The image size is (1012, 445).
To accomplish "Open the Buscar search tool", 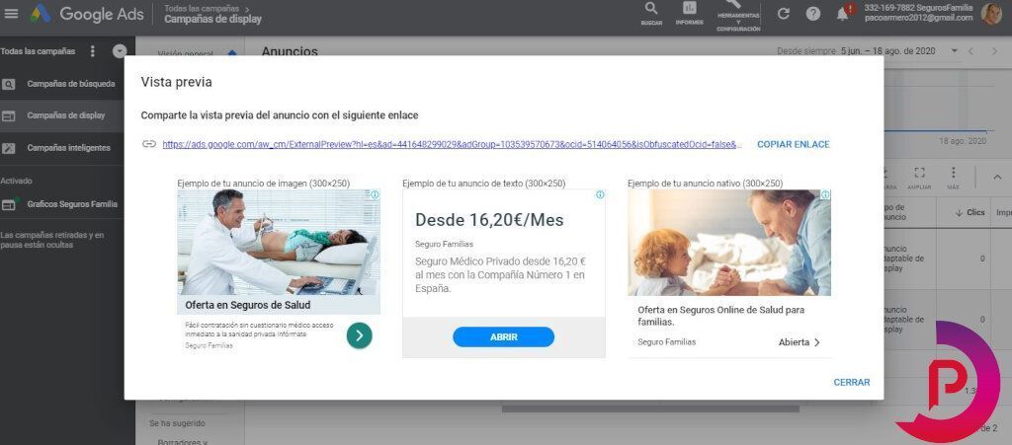I will (651, 14).
